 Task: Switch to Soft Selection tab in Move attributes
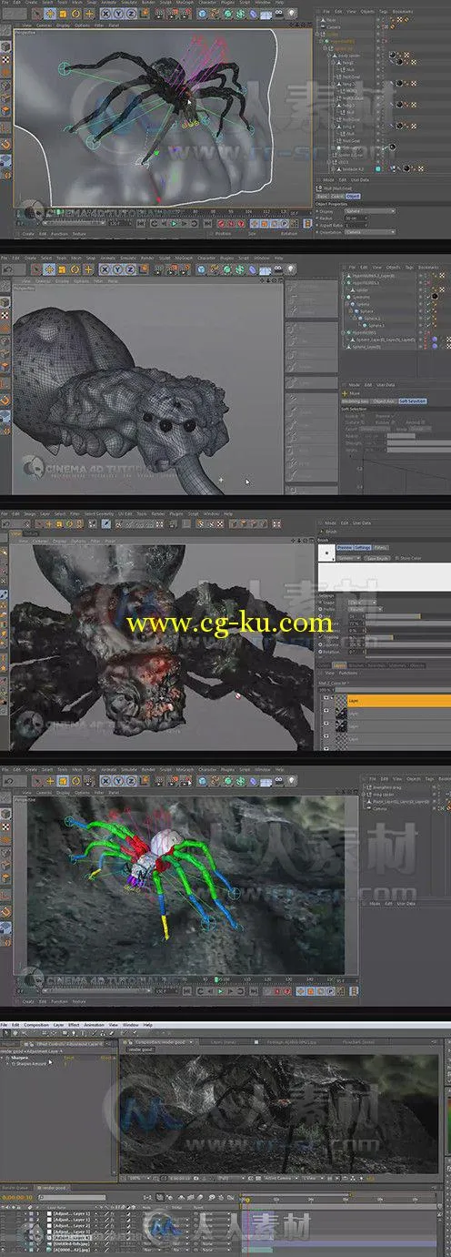click(x=413, y=400)
